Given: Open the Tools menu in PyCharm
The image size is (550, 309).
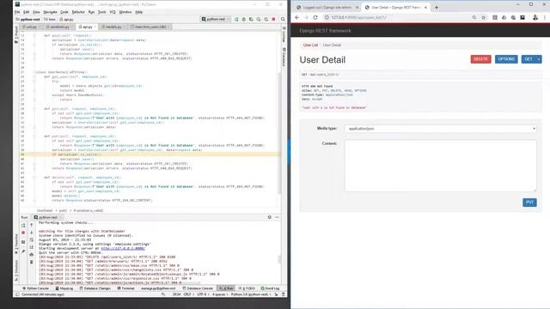Looking at the screenshot, I should (x=101, y=12).
